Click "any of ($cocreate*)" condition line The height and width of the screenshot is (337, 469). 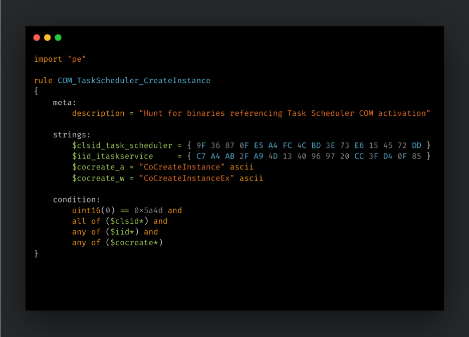[117, 243]
